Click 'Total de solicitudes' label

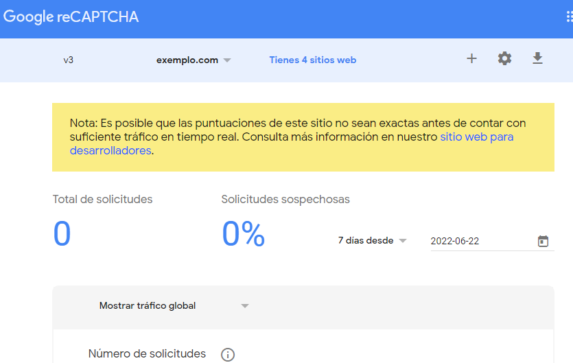[102, 199]
